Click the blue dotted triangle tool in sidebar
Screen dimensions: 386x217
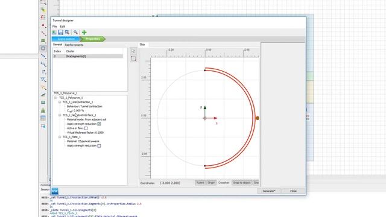(43, 80)
